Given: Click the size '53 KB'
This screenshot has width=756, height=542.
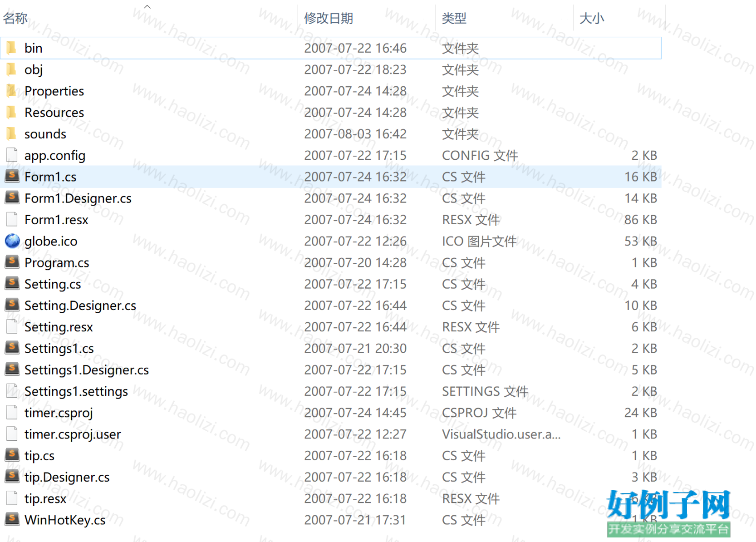Looking at the screenshot, I should tap(640, 241).
